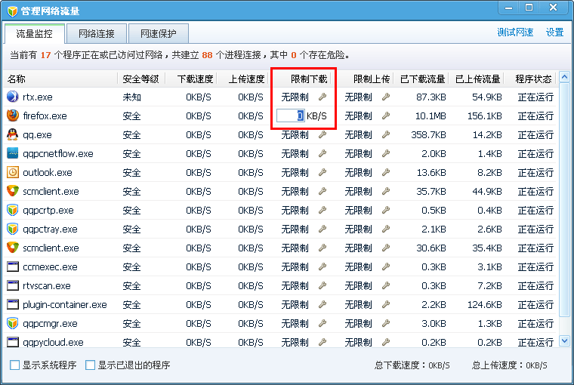This screenshot has height=385, width=574.
Task: Edit download limit wrench for qqpycloud.exe
Action: point(322,342)
